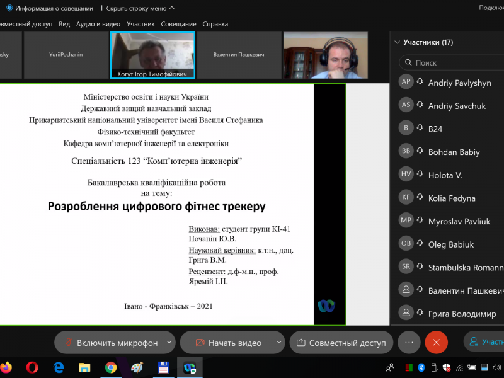The image size is (504, 378).
Task: Open the Совещание menu
Action: 178,24
